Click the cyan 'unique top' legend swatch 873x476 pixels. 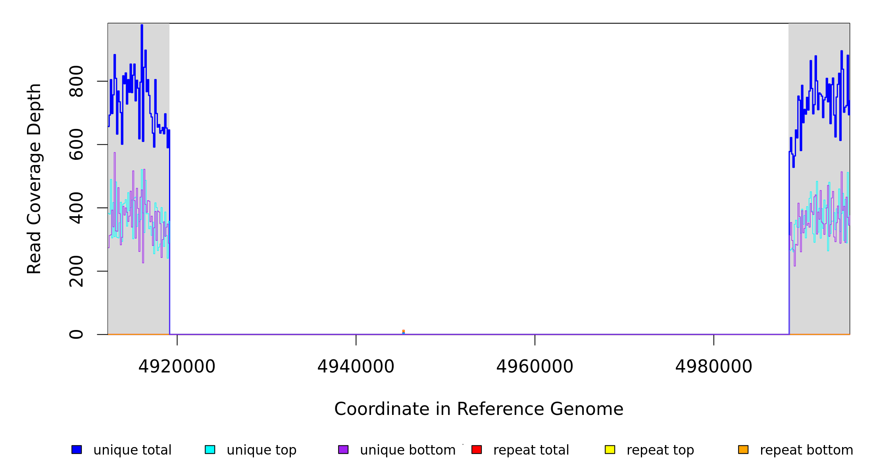tap(210, 449)
